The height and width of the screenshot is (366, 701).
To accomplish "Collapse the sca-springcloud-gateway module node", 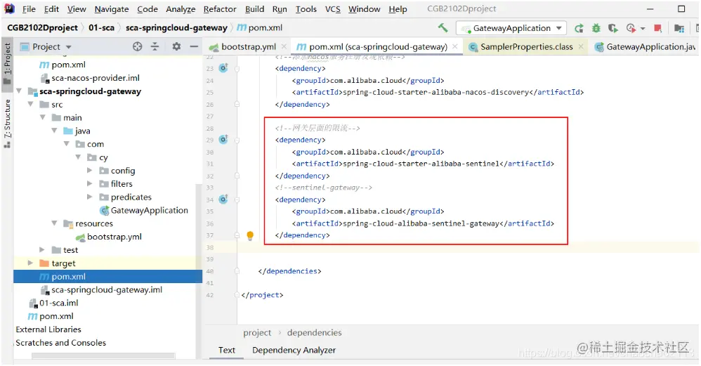I will (19, 91).
